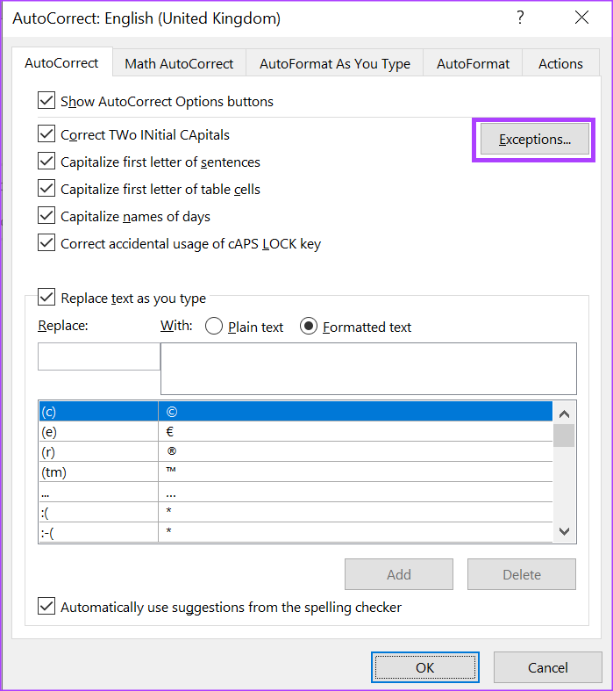Click the list scrollbar thumb
The image size is (613, 691).
(x=564, y=435)
